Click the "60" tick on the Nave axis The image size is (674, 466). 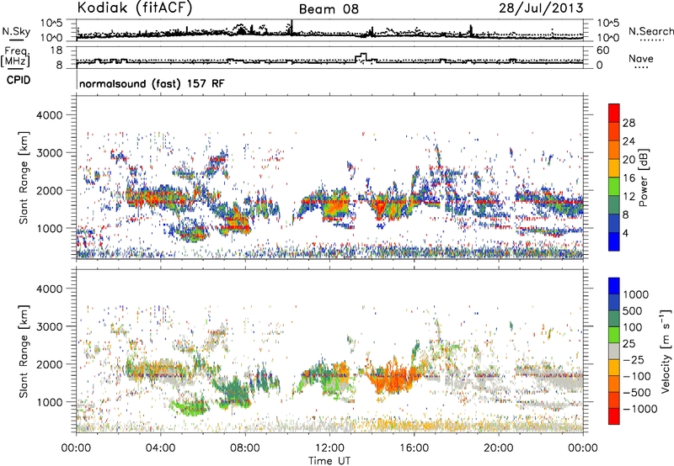click(x=602, y=50)
